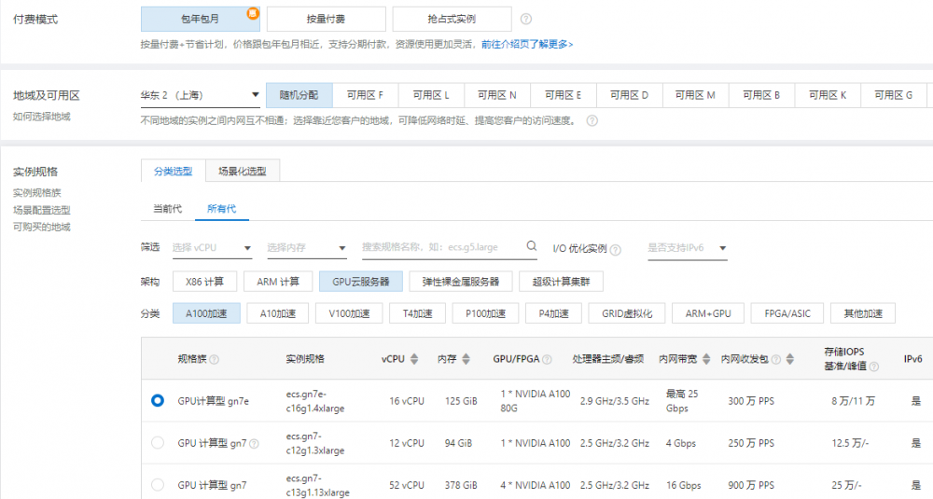Select 可用区 K zone
This screenshot has height=499, width=933.
click(827, 95)
